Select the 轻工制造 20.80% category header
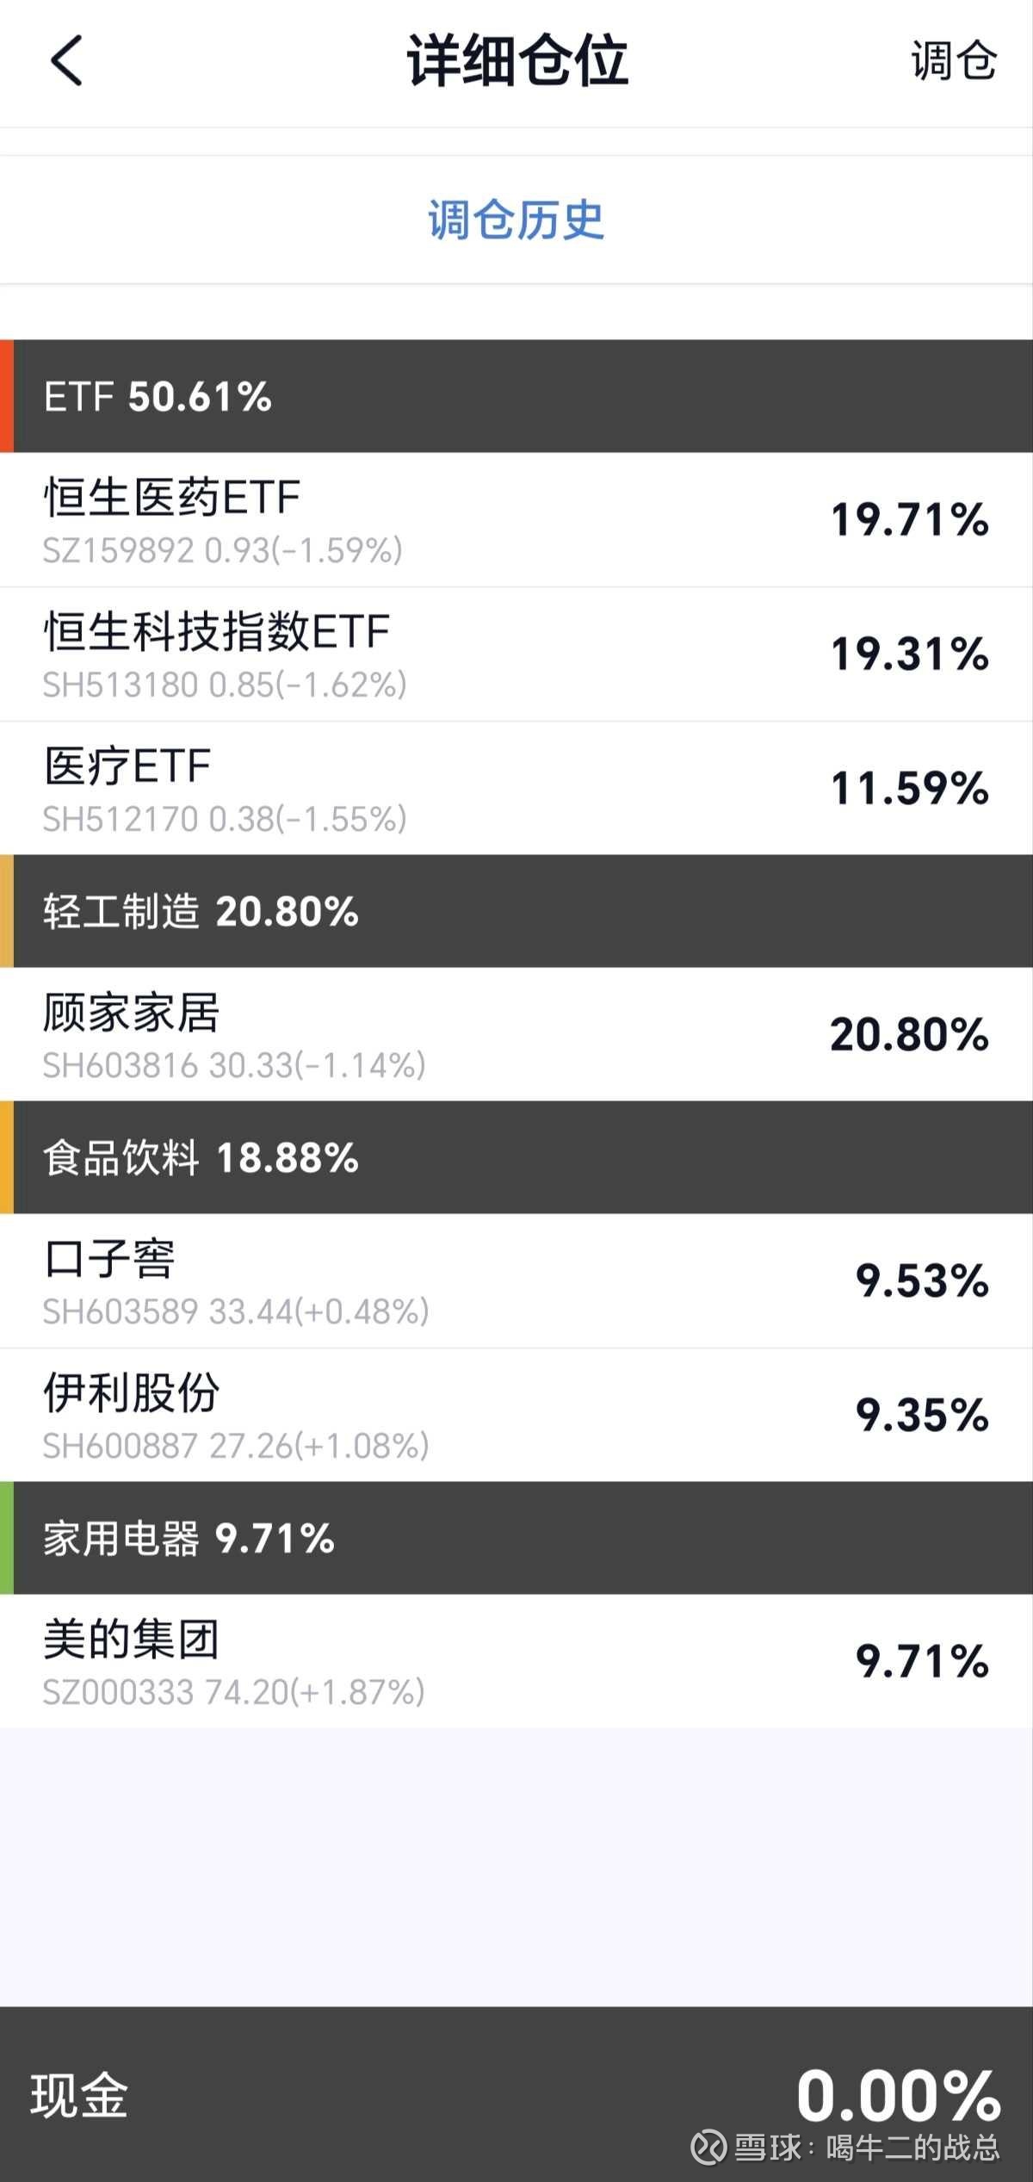 [x=516, y=911]
